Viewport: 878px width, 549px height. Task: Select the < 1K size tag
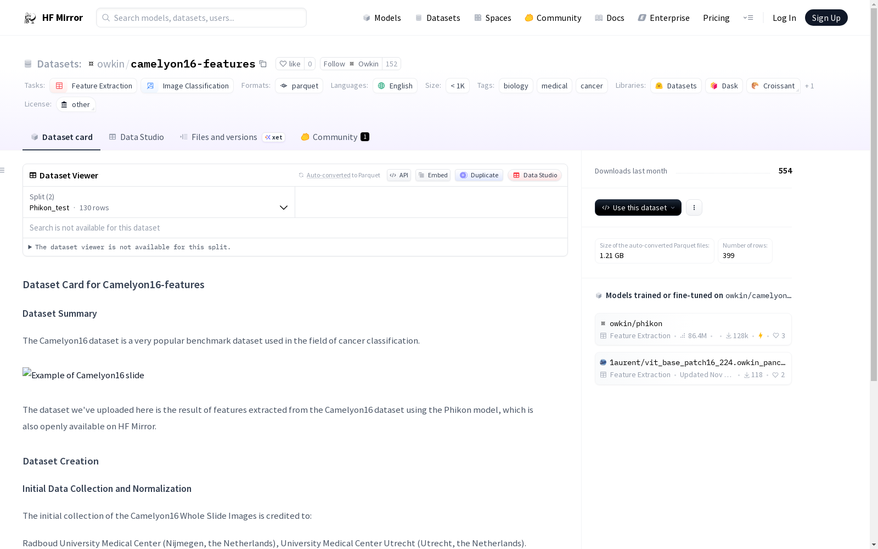tap(458, 86)
